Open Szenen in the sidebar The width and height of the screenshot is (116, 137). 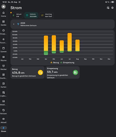[x=4, y=50]
